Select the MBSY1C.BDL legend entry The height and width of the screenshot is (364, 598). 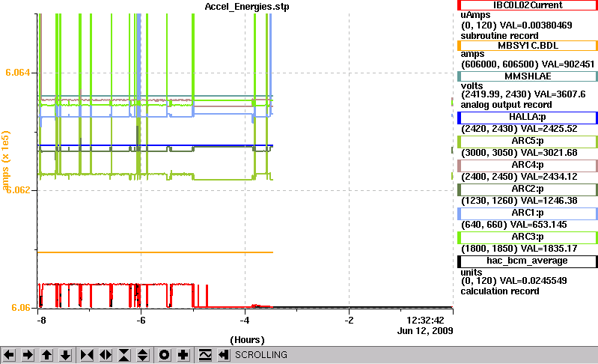pos(528,46)
